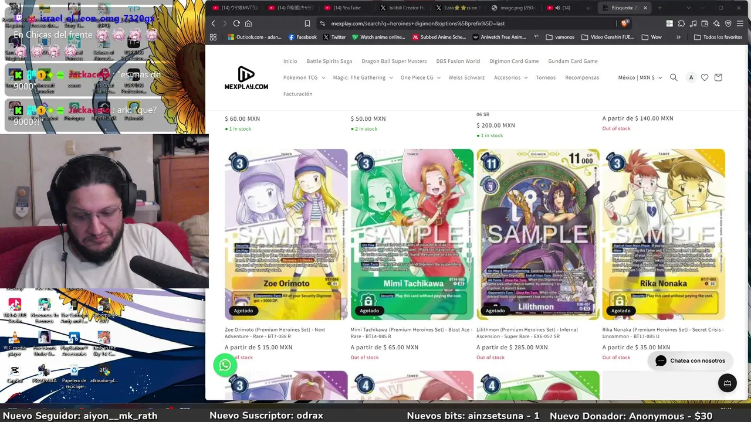751x422 pixels.
Task: Go to the Facturación page
Action: point(297,94)
